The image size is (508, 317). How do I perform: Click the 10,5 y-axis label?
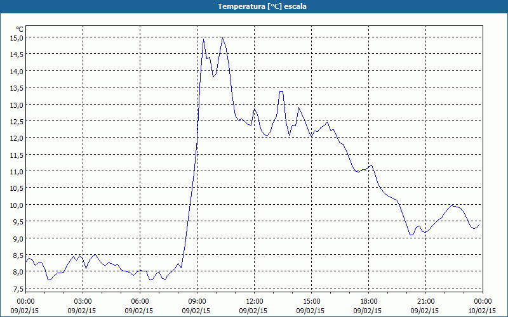point(17,188)
